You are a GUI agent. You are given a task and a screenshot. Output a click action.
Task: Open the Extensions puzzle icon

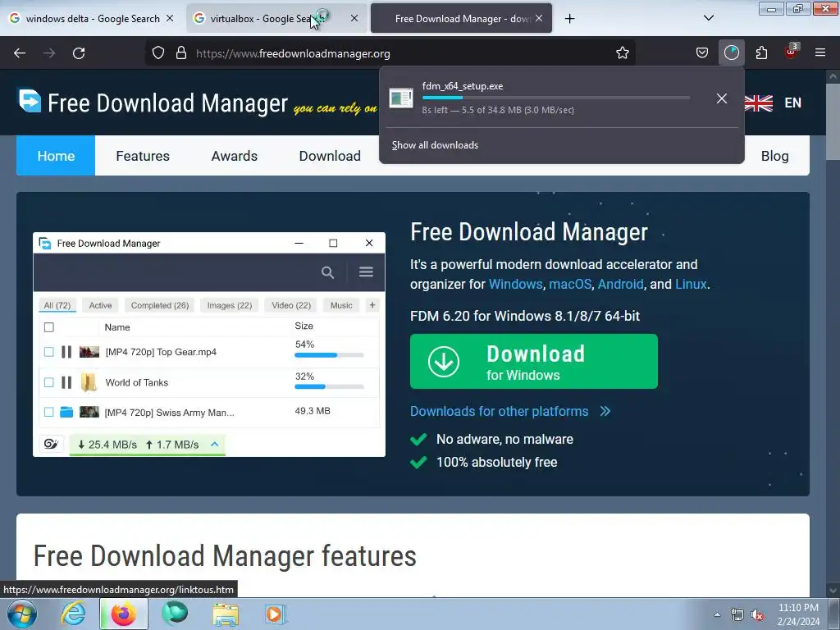tap(761, 53)
